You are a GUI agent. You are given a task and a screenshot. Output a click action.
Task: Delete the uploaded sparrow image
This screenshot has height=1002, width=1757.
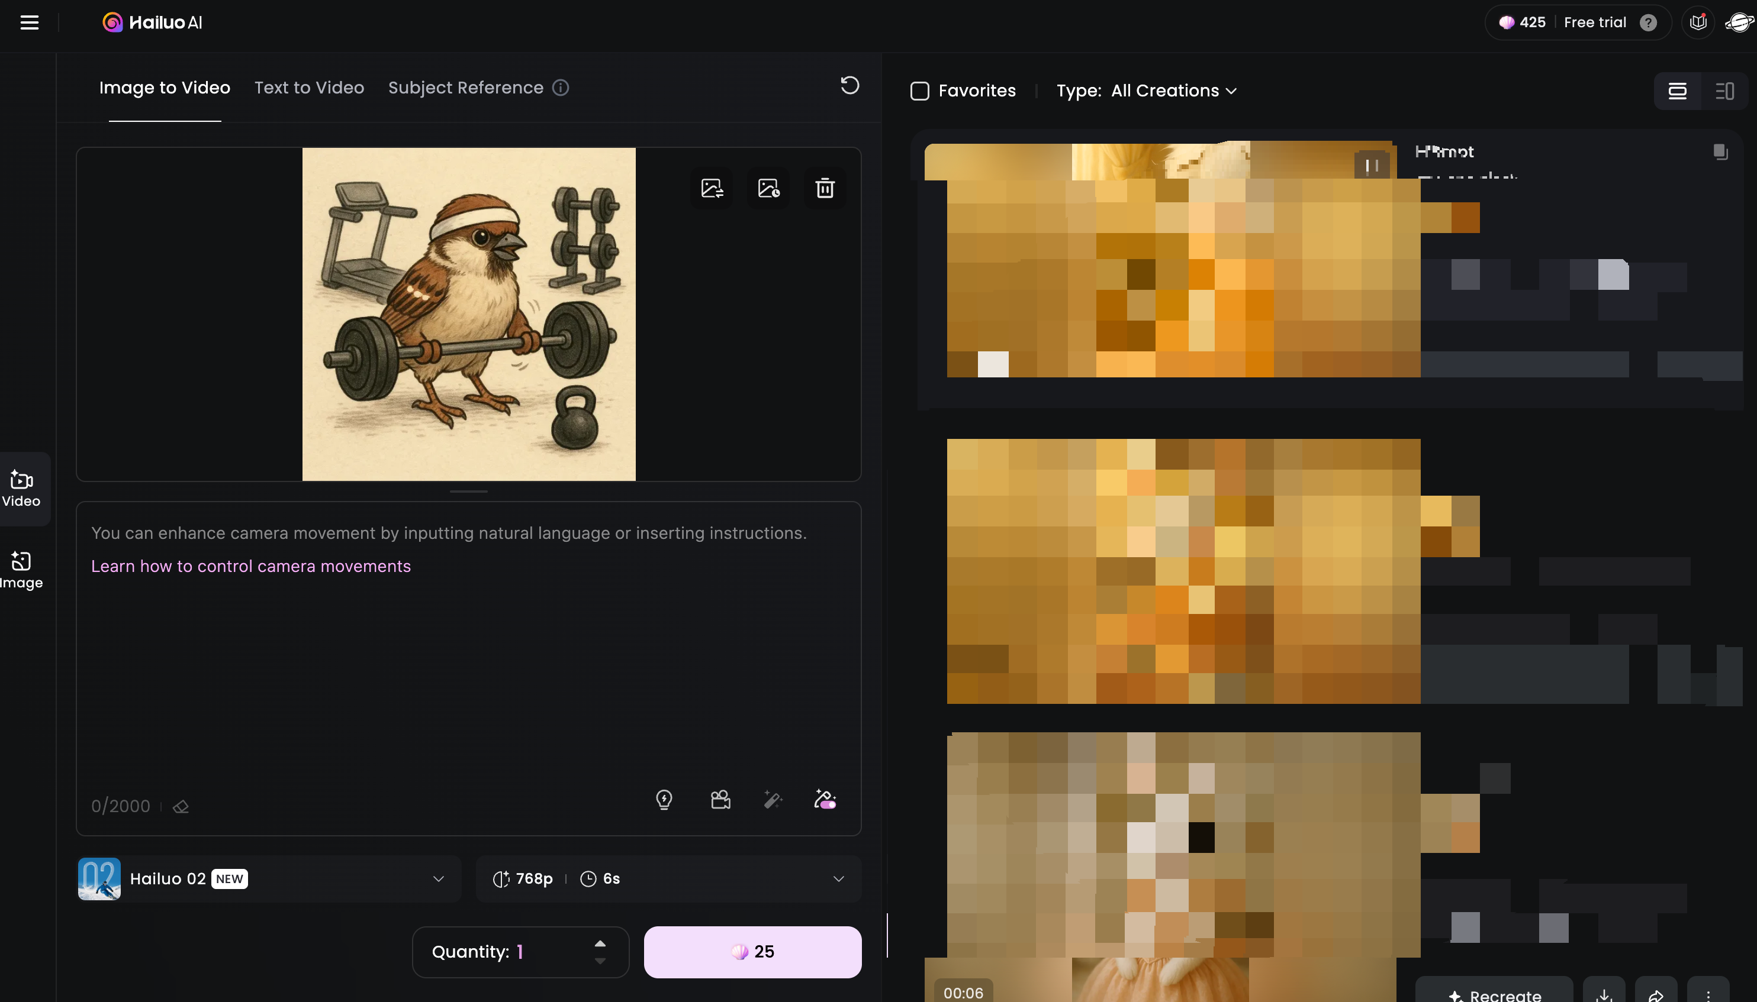825,188
